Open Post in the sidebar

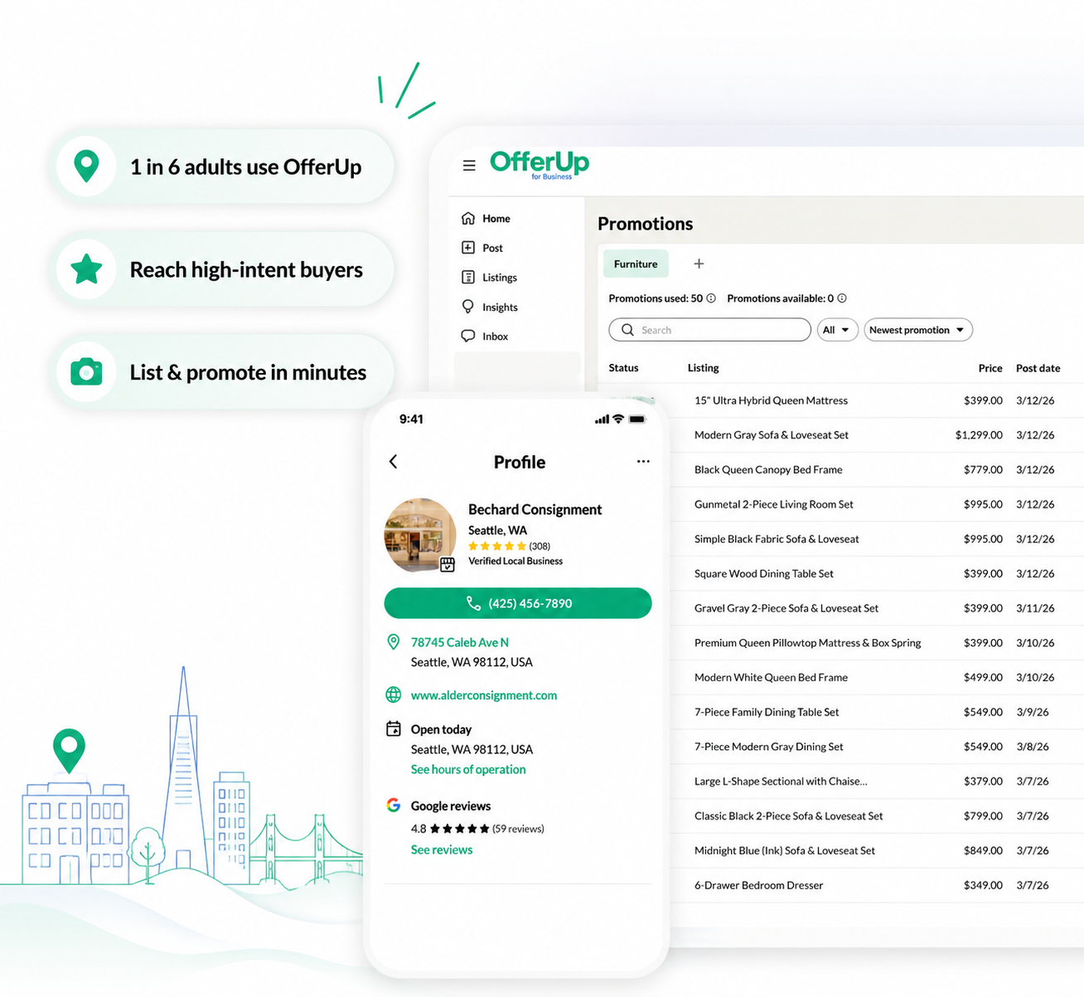492,248
